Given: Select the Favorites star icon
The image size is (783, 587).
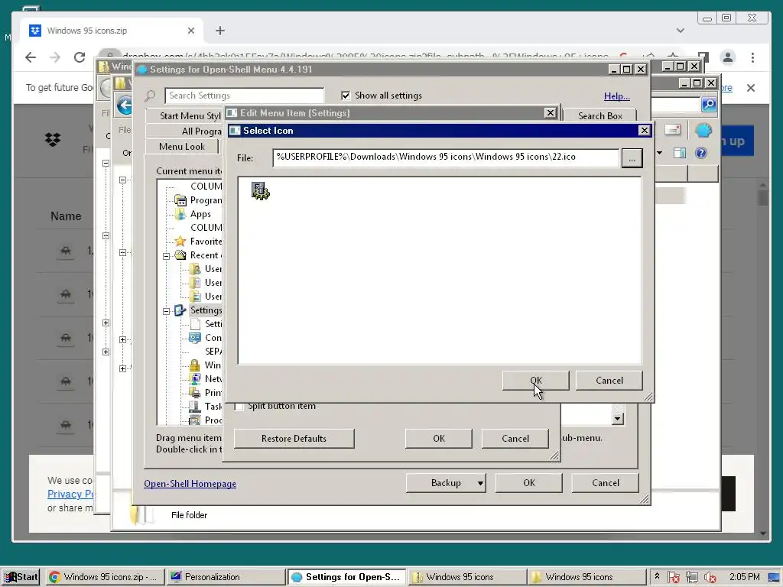Looking at the screenshot, I should point(180,242).
